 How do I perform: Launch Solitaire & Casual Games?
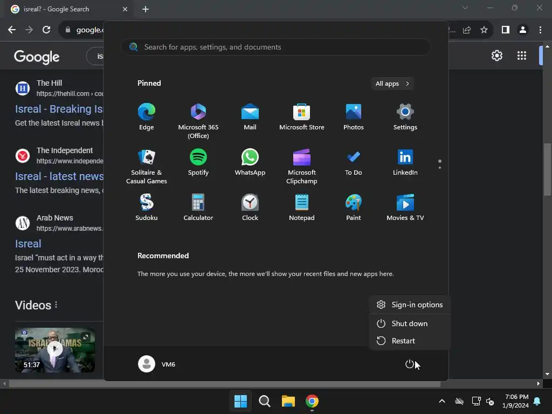click(147, 166)
